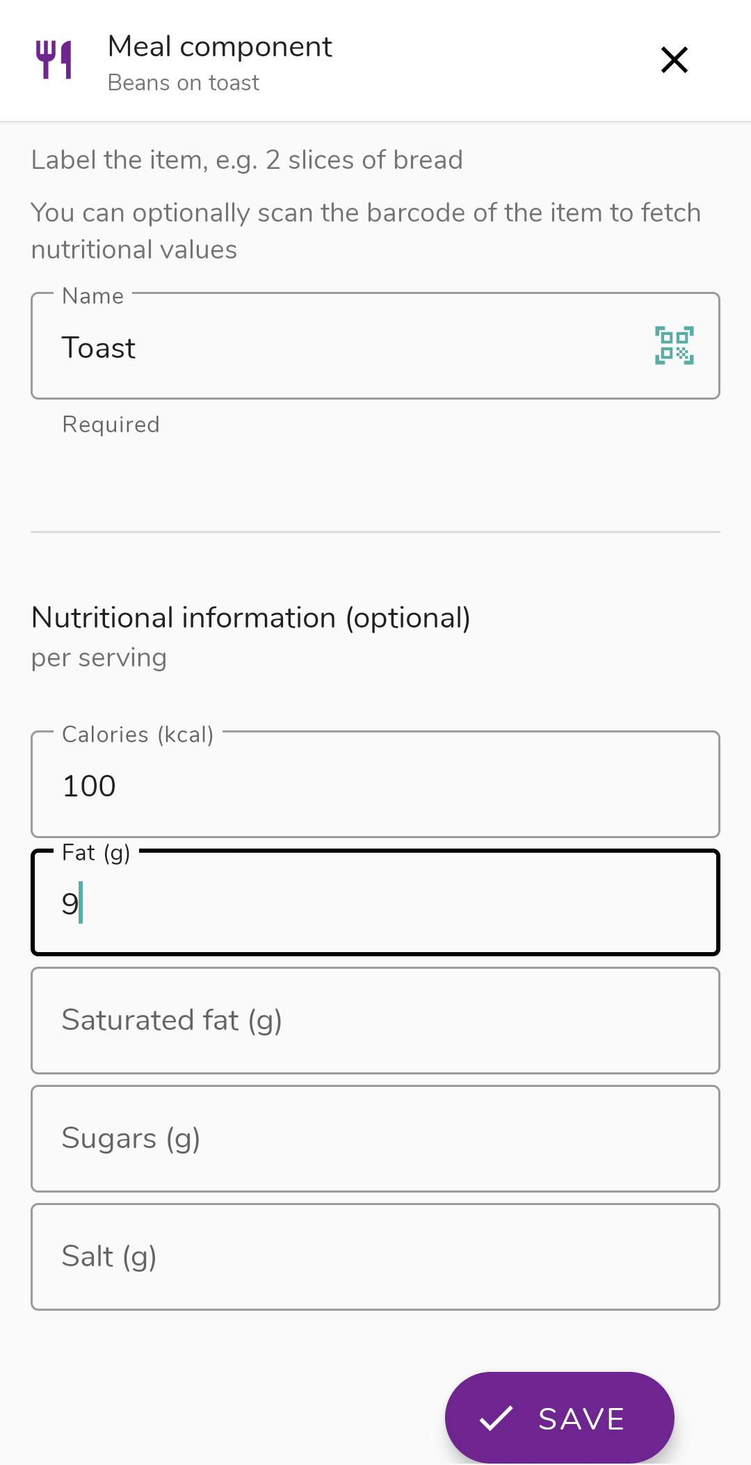The height and width of the screenshot is (1465, 751).
Task: Place cursor in the Fat (g) field
Action: (x=375, y=903)
